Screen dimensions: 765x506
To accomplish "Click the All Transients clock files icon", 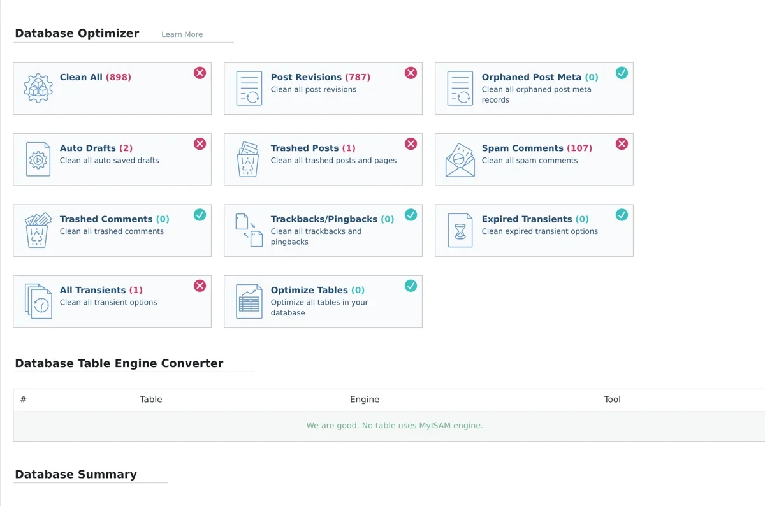I will pyautogui.click(x=38, y=301).
